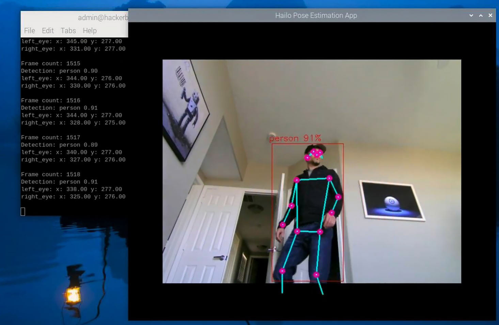Open the File menu in terminal
This screenshot has width=499, height=325.
point(30,31)
